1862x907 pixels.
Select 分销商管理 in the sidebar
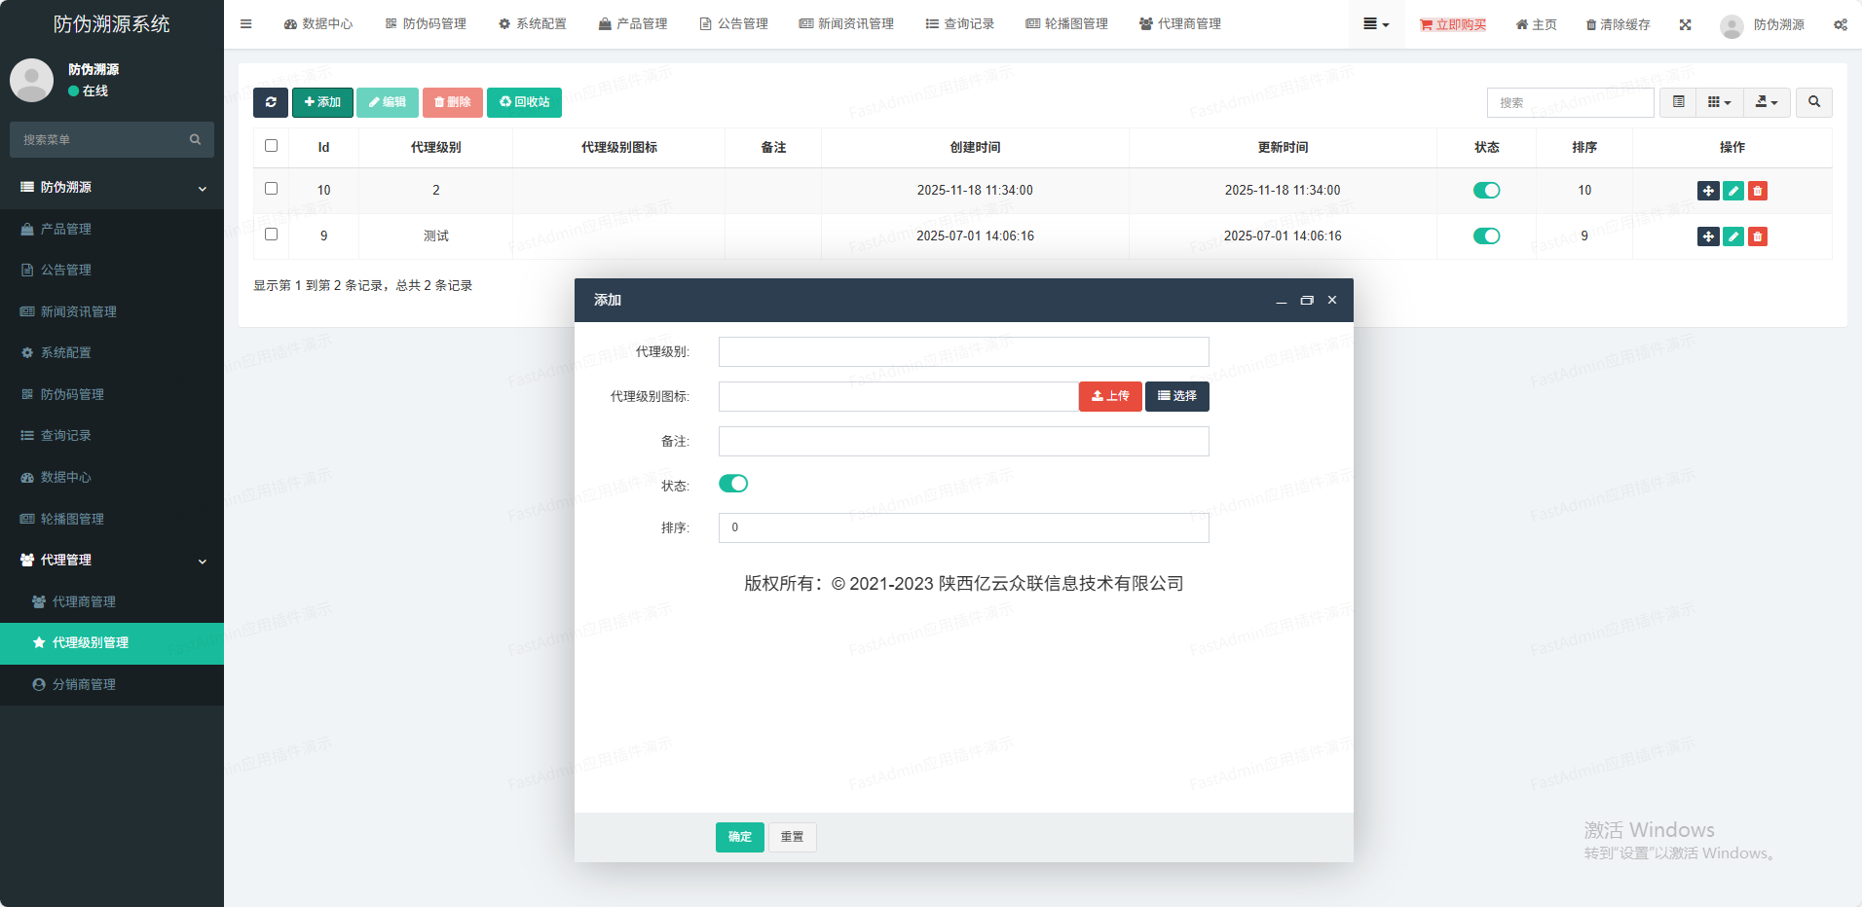84,685
